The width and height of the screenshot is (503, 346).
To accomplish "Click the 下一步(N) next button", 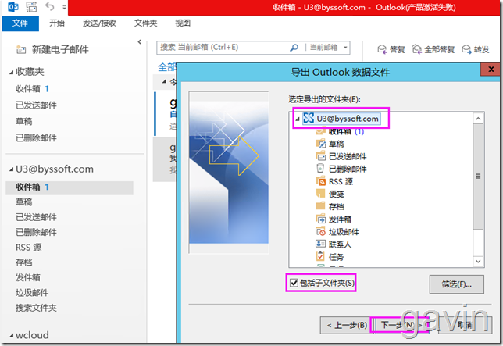I will click(x=401, y=325).
